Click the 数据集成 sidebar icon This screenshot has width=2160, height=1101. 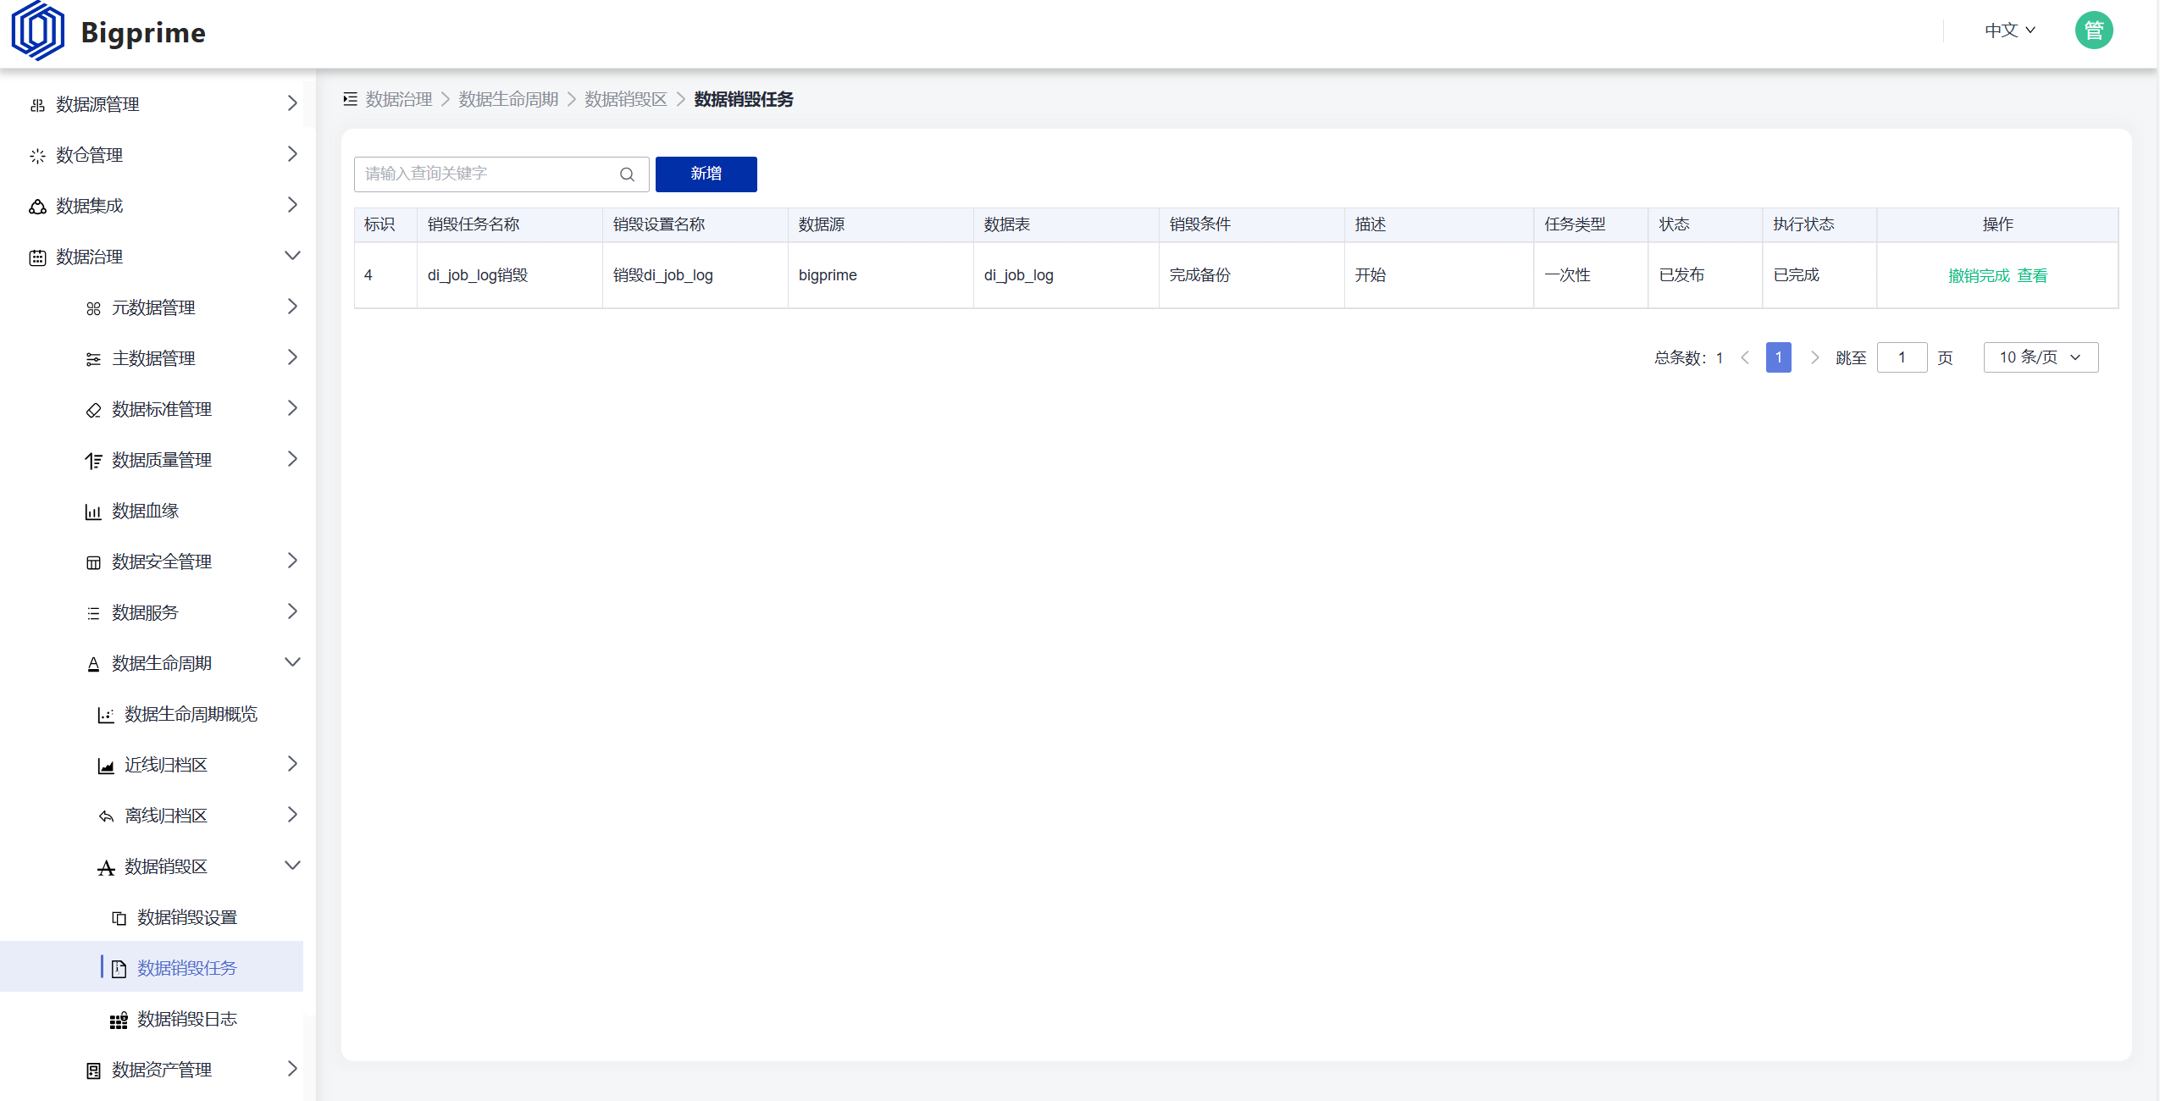click(37, 207)
